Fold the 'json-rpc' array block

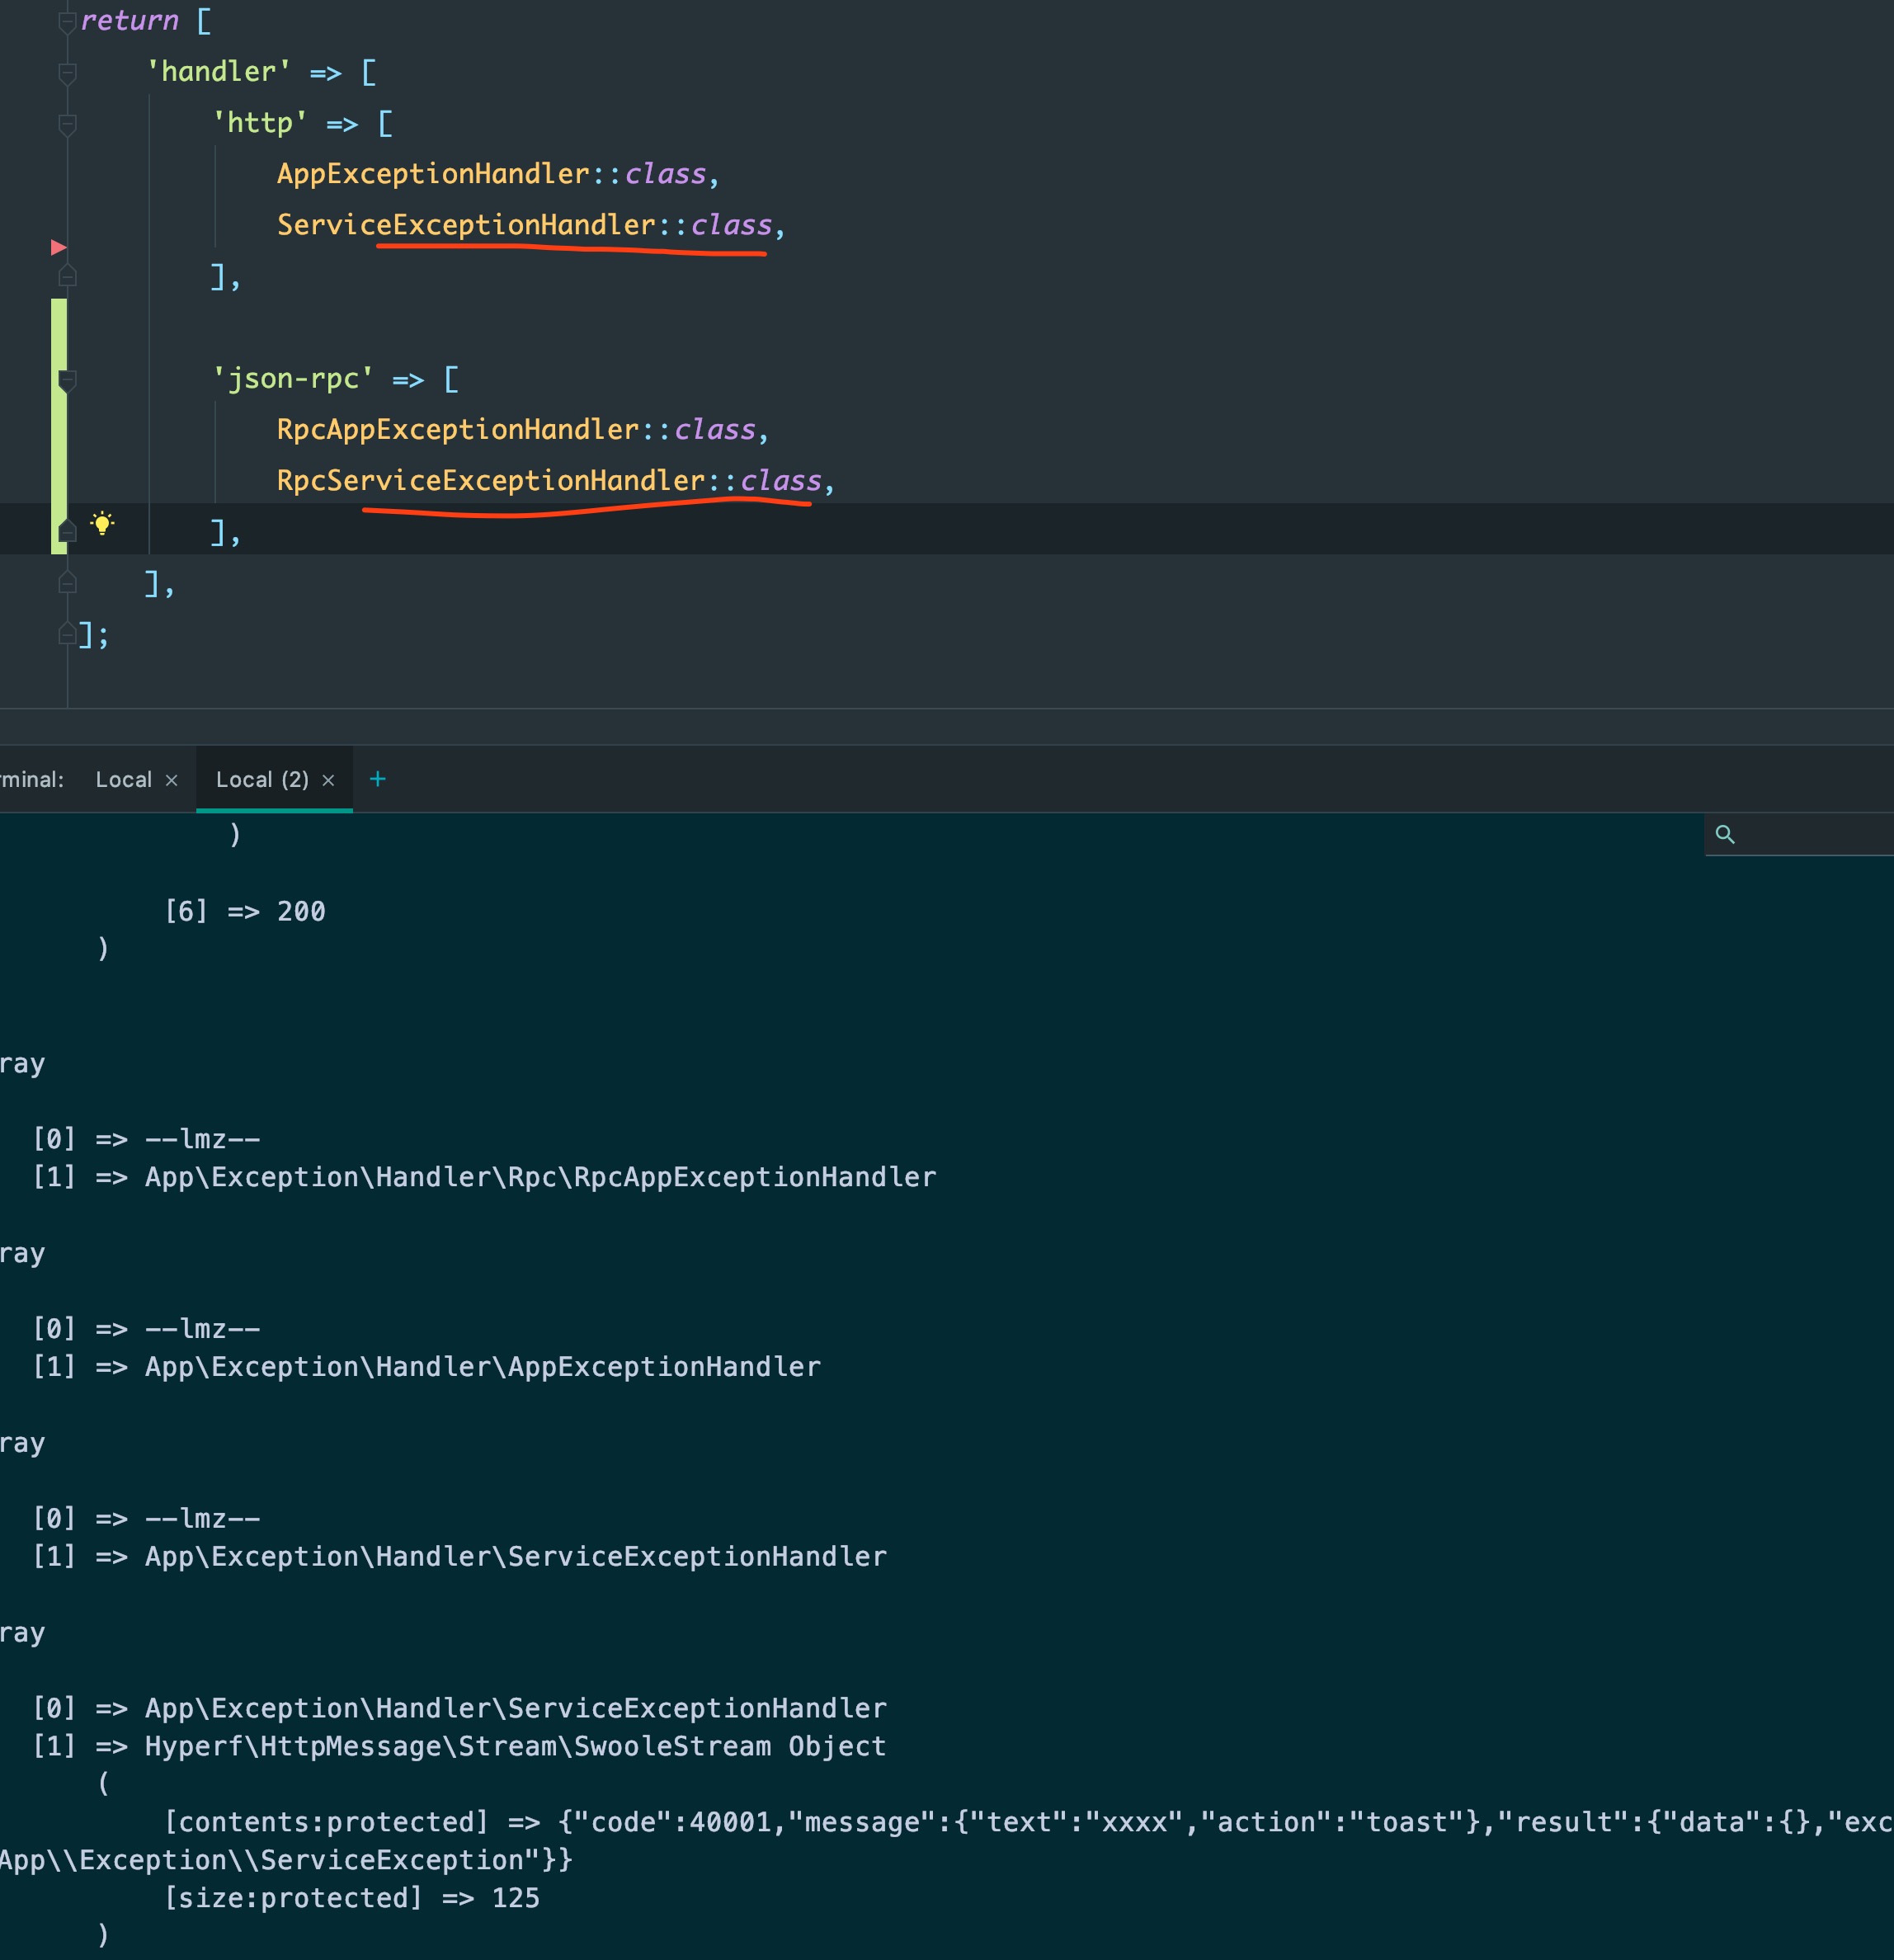point(67,380)
